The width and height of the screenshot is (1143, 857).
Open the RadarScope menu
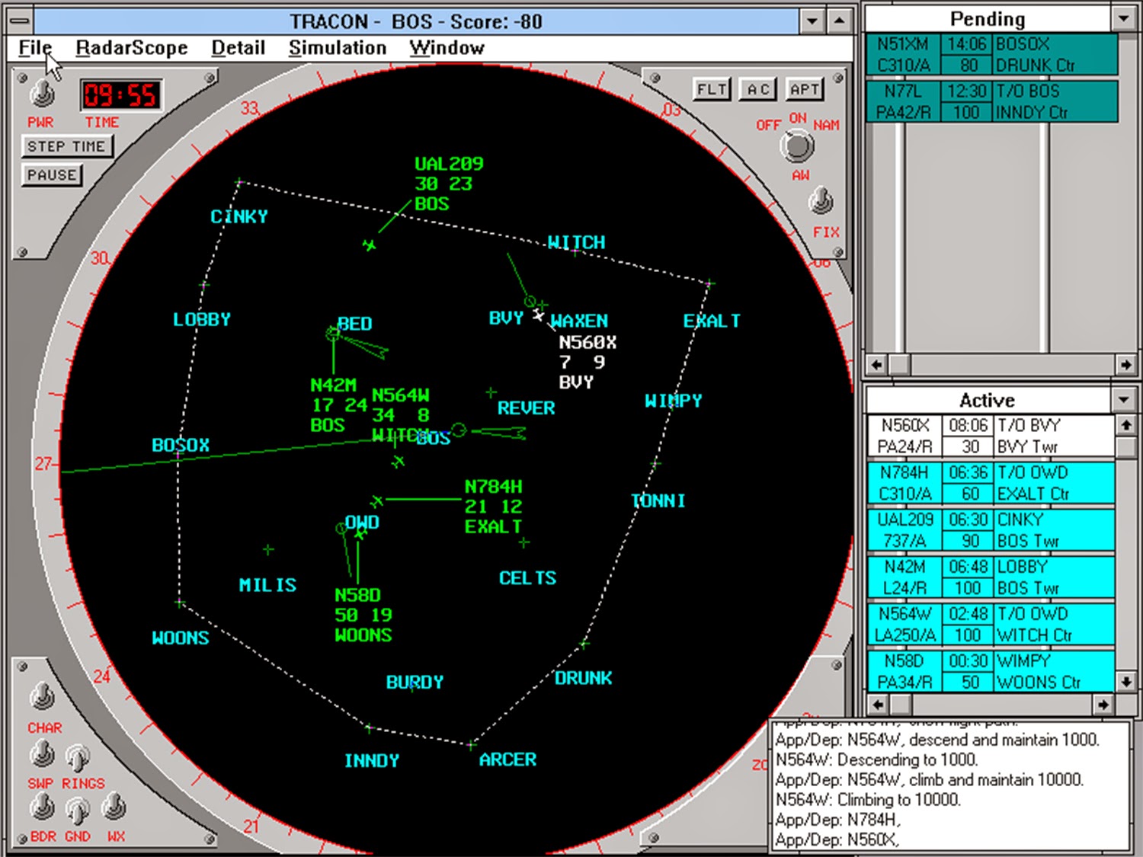[131, 48]
